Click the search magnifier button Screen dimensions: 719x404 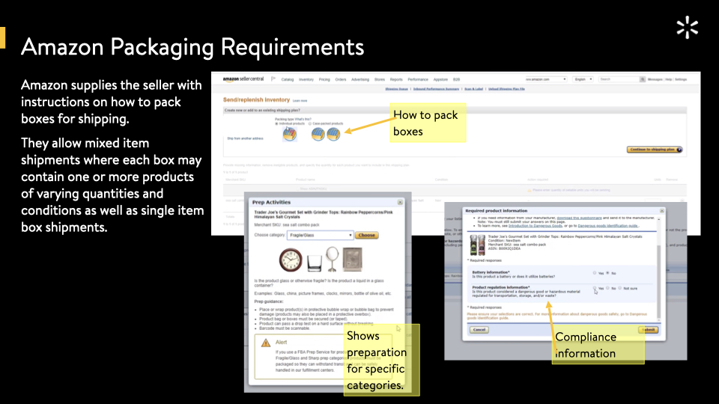click(x=643, y=79)
